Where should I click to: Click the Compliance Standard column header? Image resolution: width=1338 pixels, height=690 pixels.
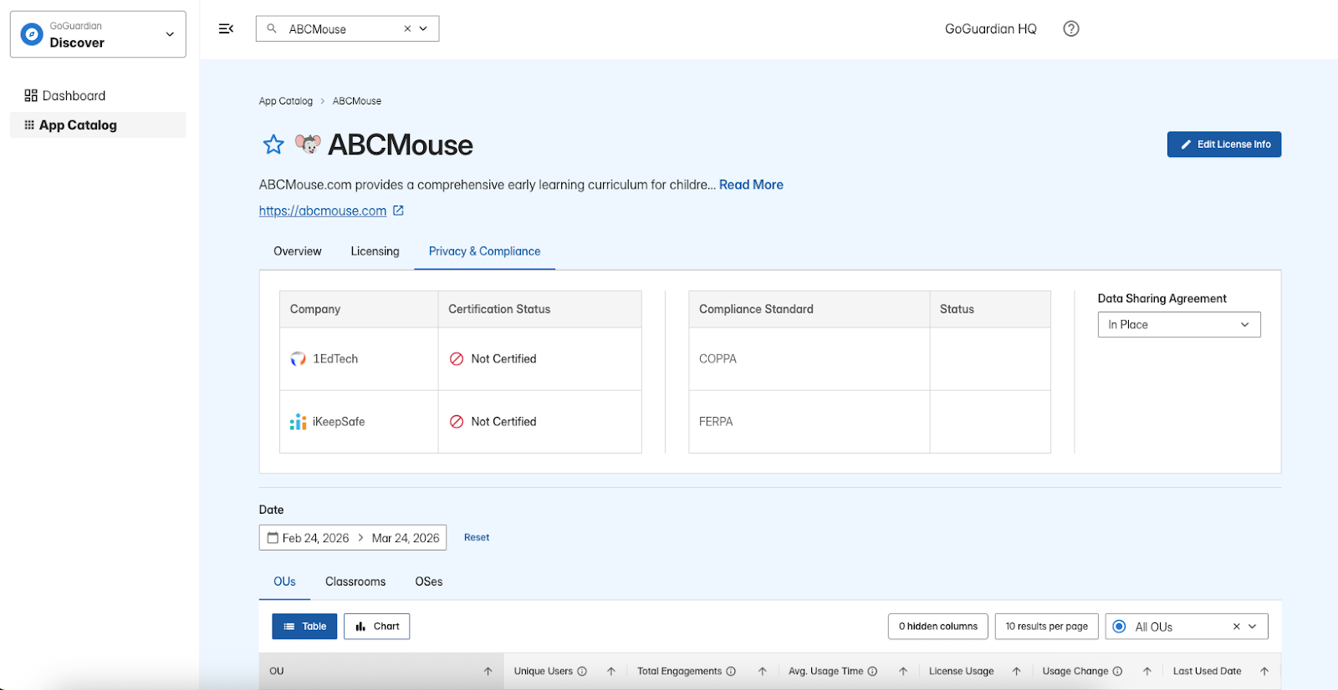click(809, 309)
